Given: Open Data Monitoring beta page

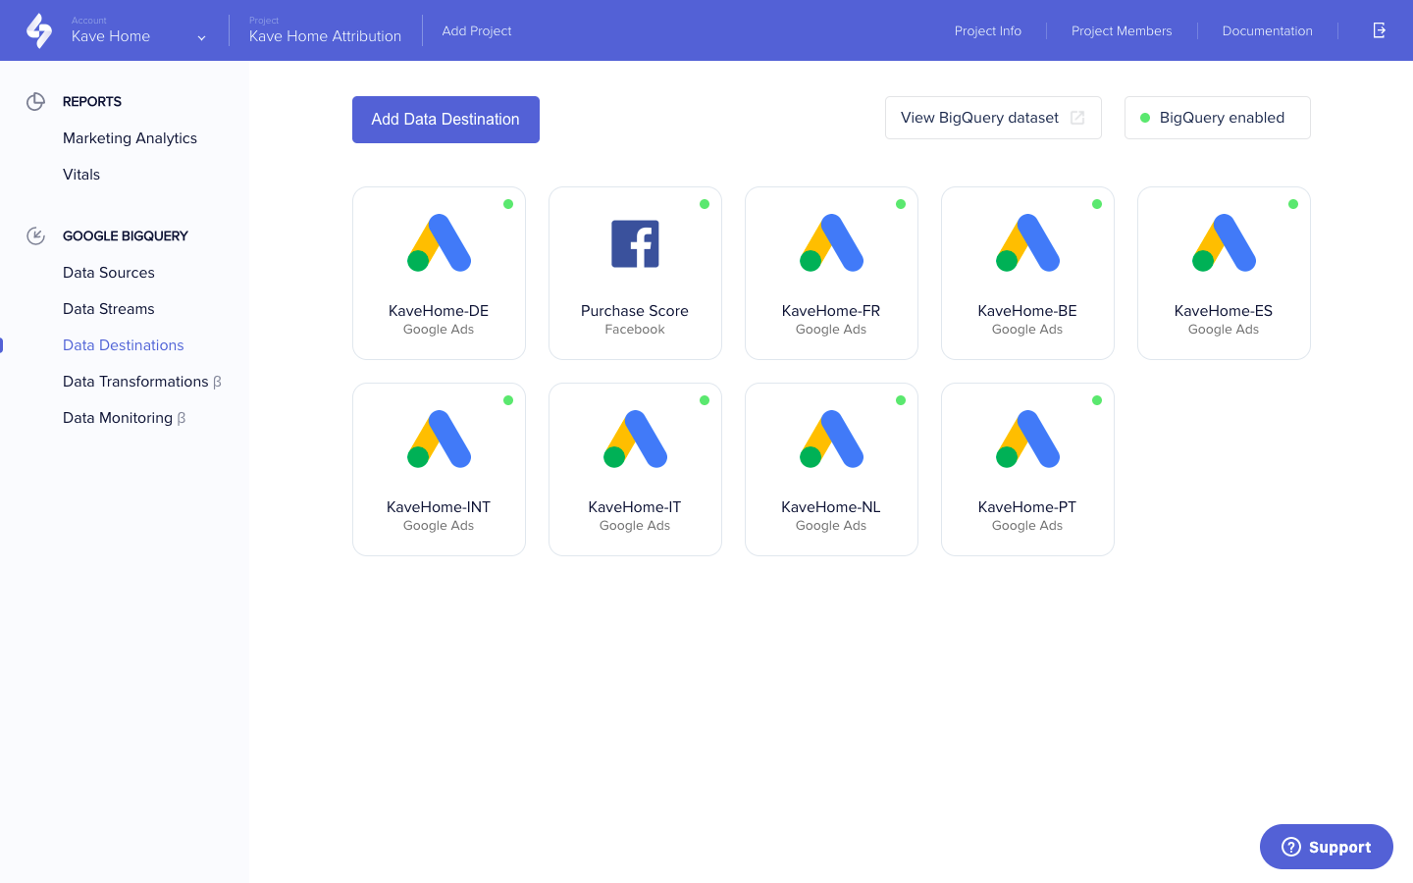Looking at the screenshot, I should pos(125,418).
